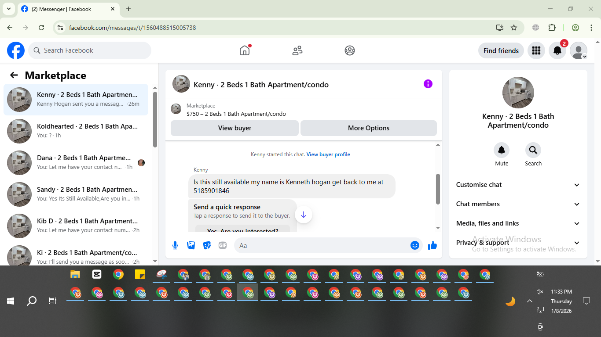
Task: Click the Find friends button
Action: pos(501,50)
